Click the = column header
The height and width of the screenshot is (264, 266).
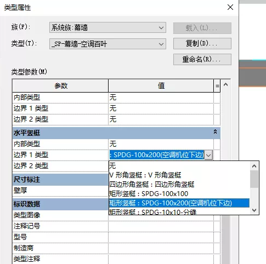pyautogui.click(x=217, y=85)
